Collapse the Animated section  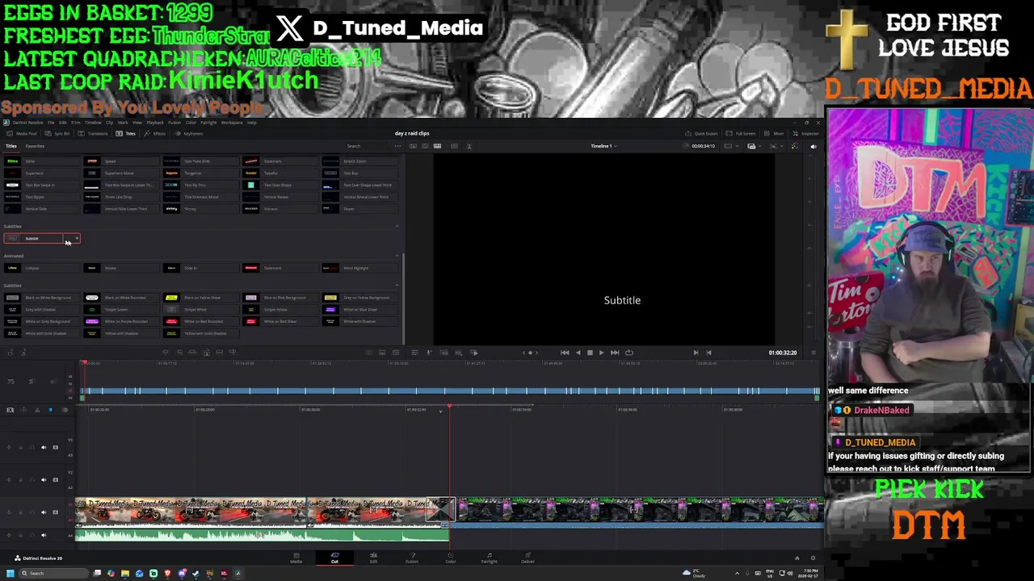(397, 256)
